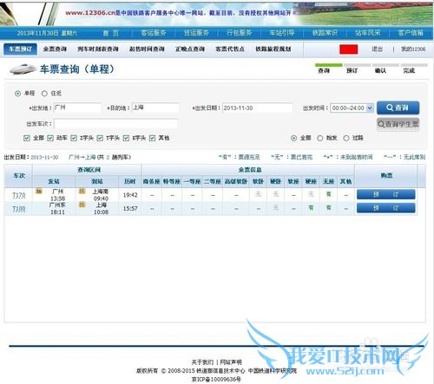
Task: Click 预订 button for train T100
Action: [386, 208]
